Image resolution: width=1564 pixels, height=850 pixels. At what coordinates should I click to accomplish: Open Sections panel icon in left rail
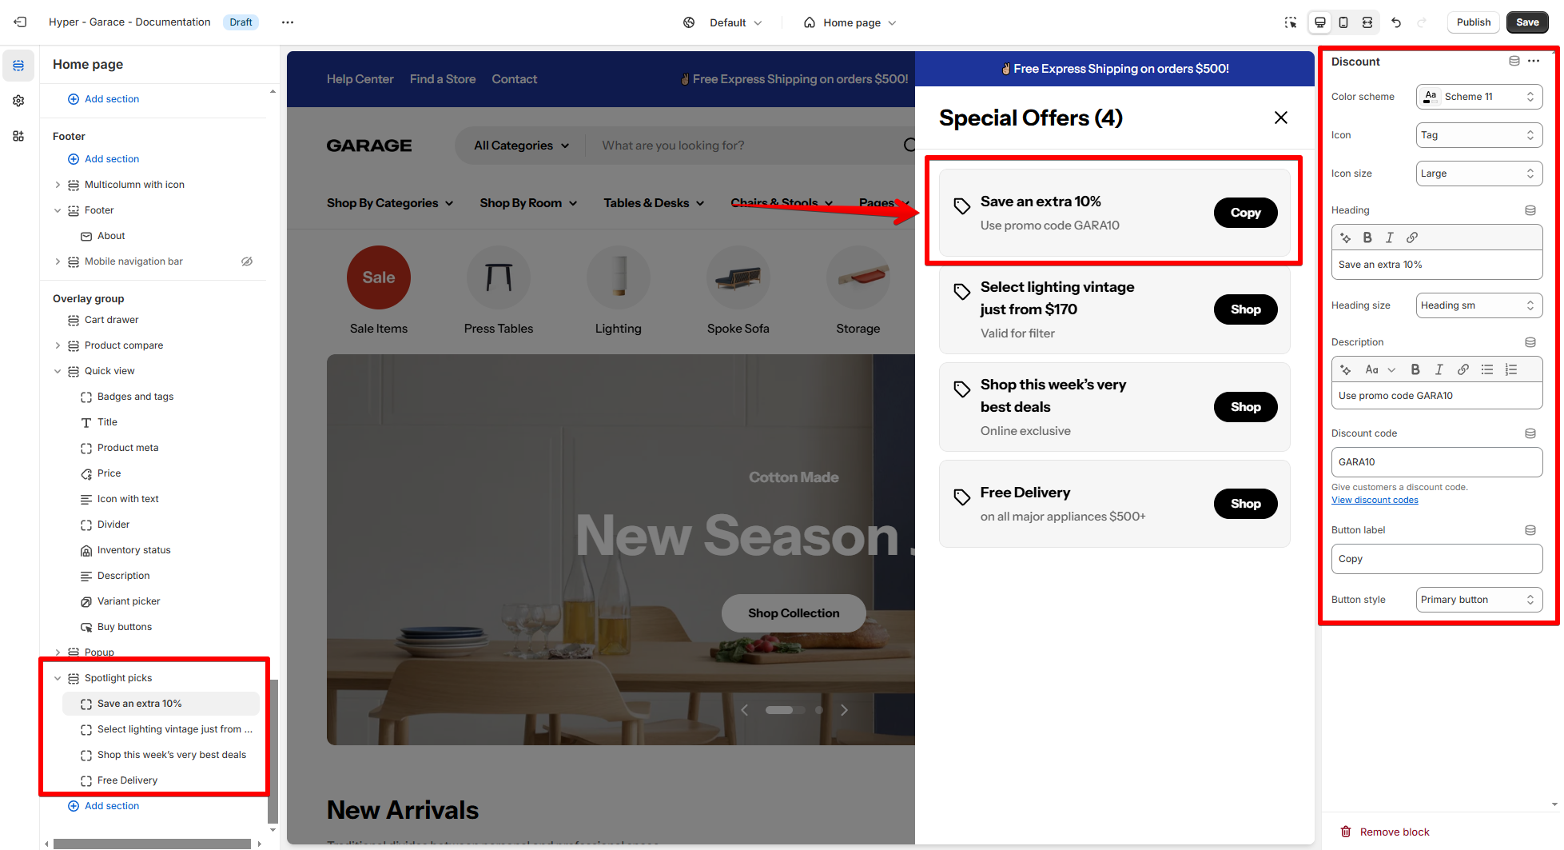point(18,66)
